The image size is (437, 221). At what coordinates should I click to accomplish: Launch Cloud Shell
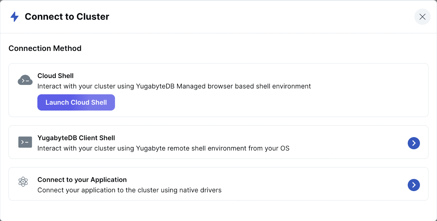pos(76,102)
